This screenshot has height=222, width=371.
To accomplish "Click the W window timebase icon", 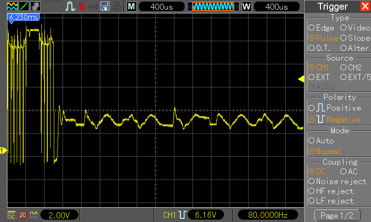I will point(247,6).
